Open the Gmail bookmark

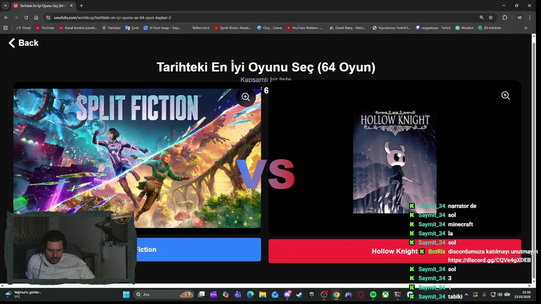tap(23, 28)
